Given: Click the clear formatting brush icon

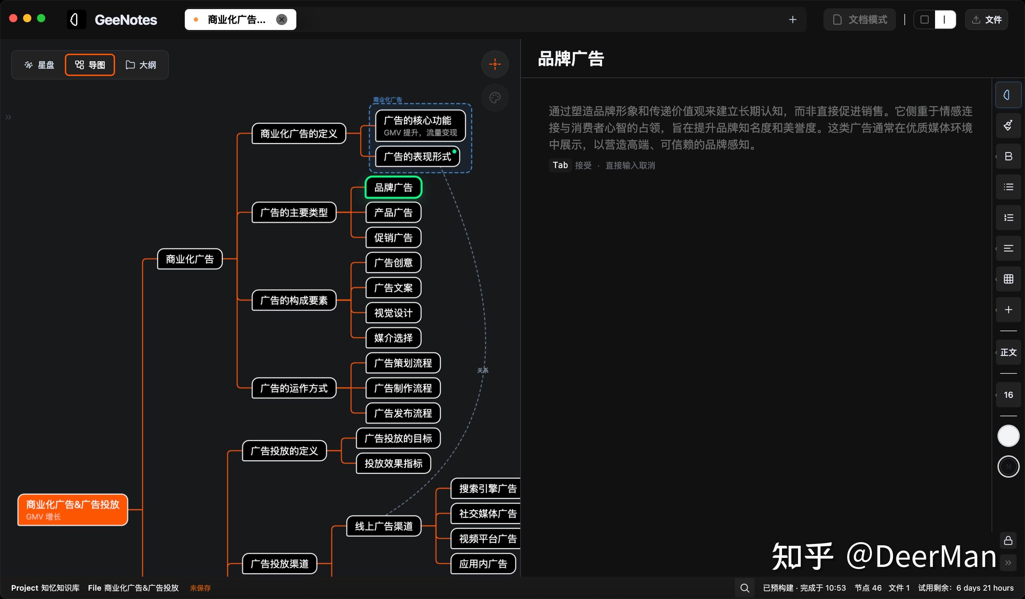Looking at the screenshot, I should (1008, 126).
